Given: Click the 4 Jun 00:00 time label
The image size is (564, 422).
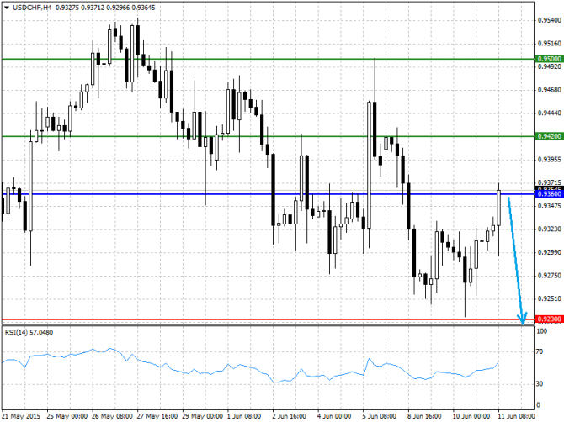Looking at the screenshot, I should (x=334, y=416).
